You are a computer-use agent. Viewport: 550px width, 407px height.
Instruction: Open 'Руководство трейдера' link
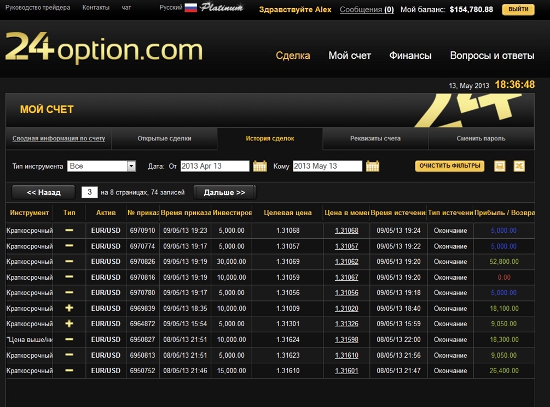click(38, 7)
